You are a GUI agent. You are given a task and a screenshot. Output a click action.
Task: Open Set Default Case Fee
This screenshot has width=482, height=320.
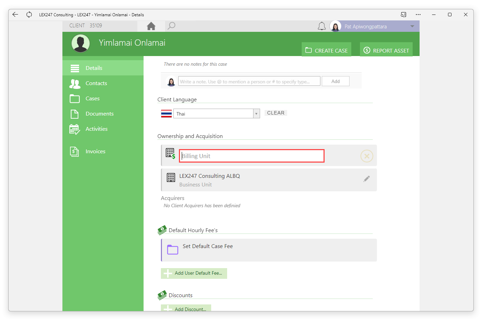pyautogui.click(x=269, y=250)
